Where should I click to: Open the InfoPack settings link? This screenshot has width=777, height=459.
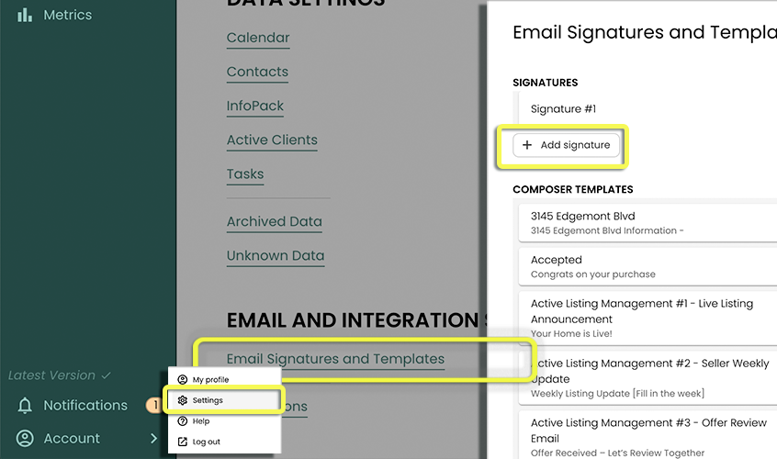tap(255, 106)
